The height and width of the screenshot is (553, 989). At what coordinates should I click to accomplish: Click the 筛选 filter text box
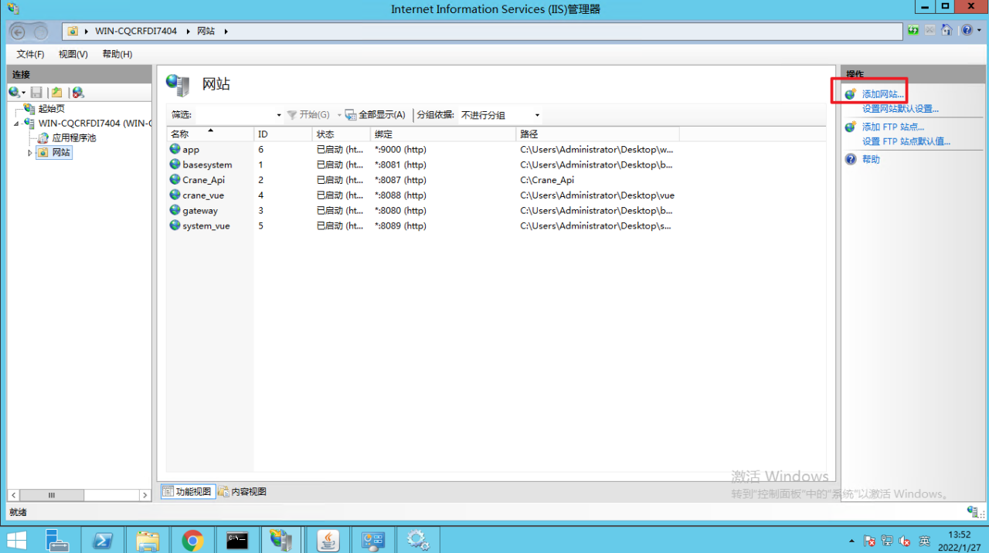(233, 115)
